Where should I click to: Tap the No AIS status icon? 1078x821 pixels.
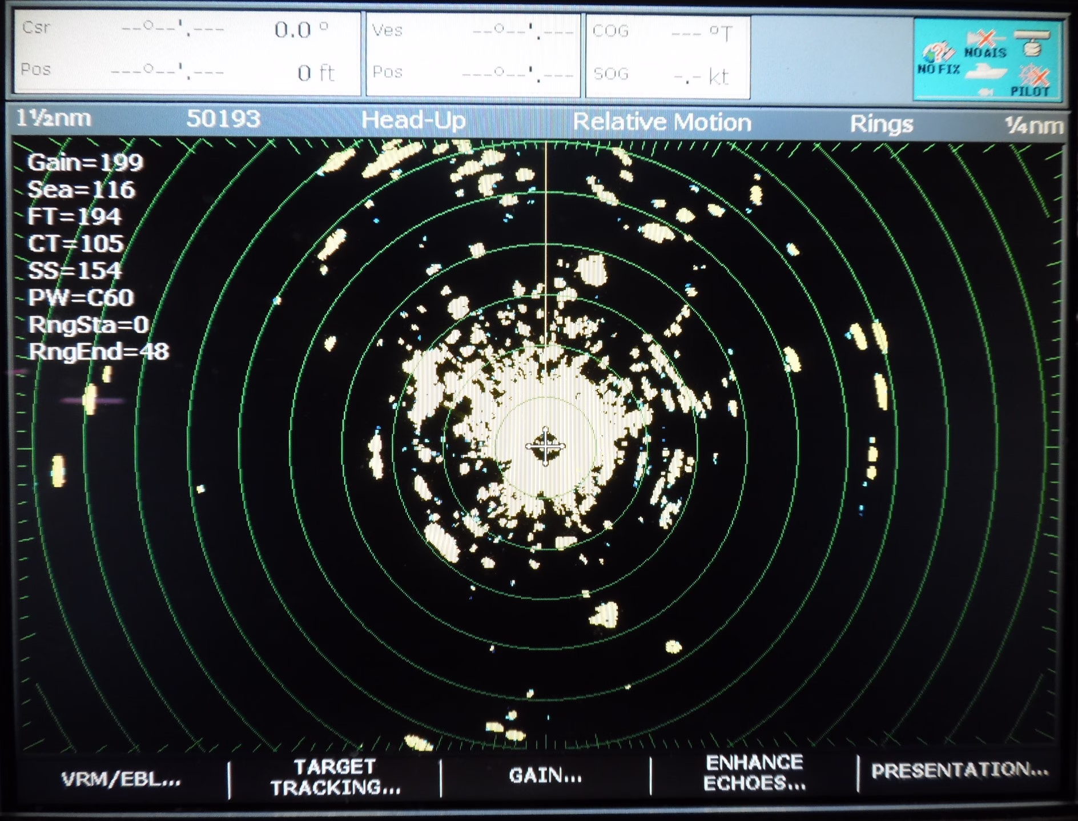point(985,45)
